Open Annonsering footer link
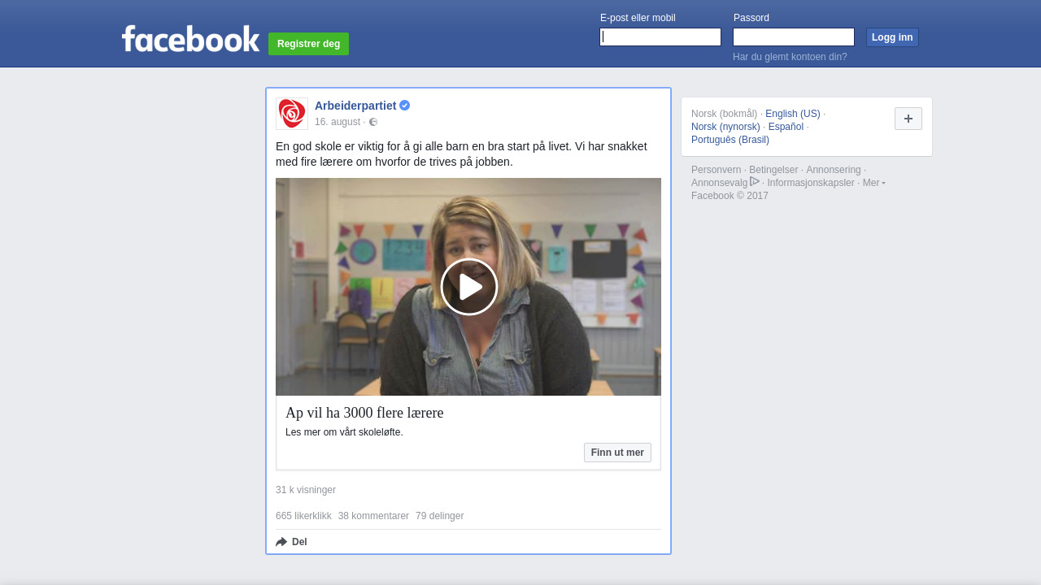Screen dimensions: 1041x585 pyautogui.click(x=834, y=170)
